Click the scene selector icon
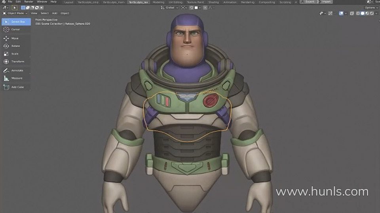The image size is (380, 213). coord(369,2)
